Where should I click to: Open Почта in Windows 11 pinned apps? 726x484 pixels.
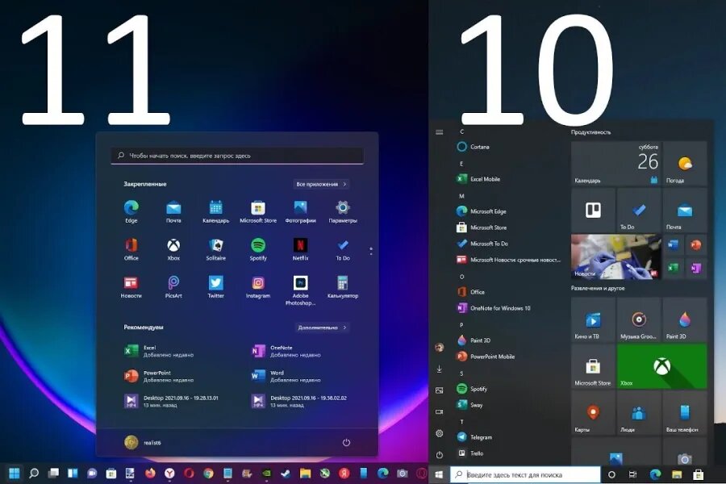click(173, 211)
